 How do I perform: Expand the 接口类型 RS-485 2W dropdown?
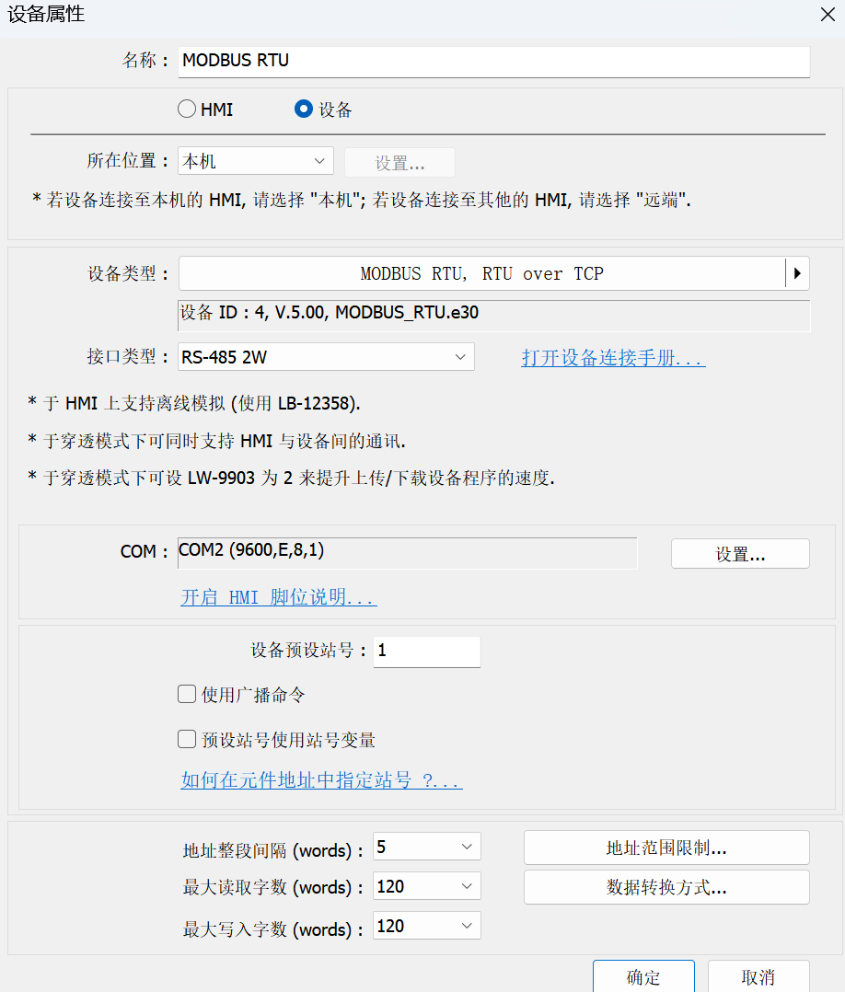[326, 357]
